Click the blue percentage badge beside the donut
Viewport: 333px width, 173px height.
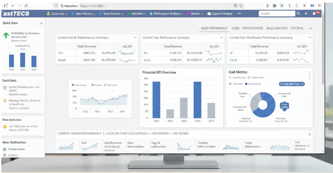tap(284, 106)
